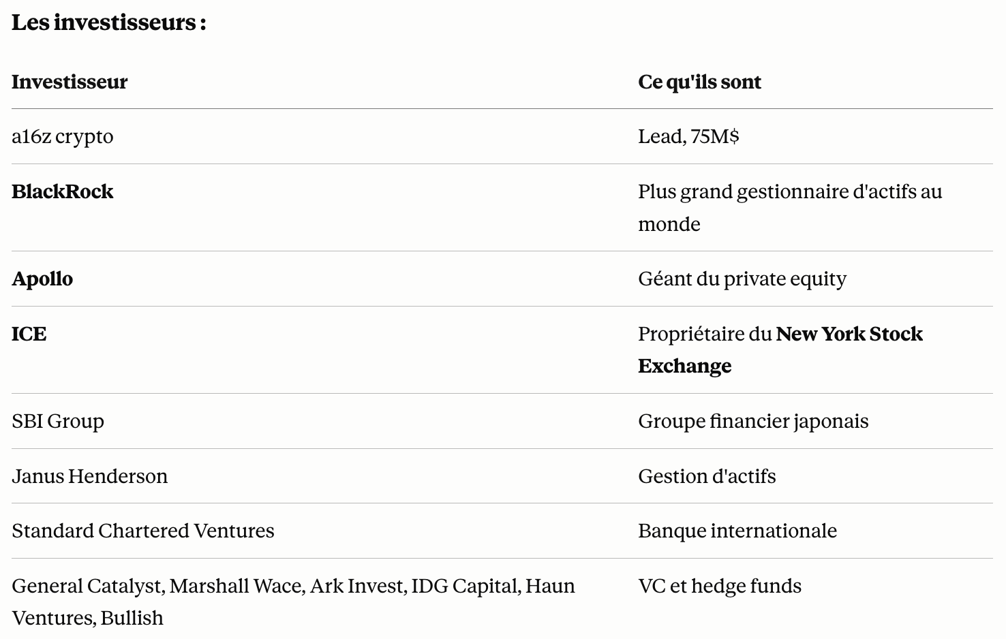The image size is (1006, 639).
Task: Click 'Plus grand gestionnaire d'actifs au monde' text
Action: [x=790, y=208]
